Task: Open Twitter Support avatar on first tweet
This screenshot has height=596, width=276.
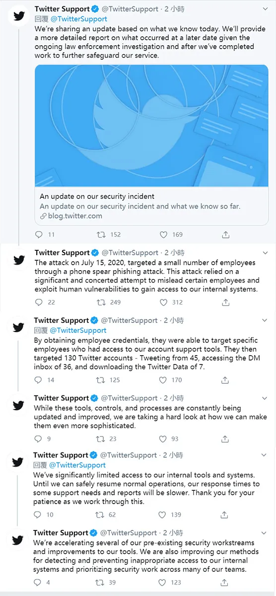Action: tap(19, 16)
